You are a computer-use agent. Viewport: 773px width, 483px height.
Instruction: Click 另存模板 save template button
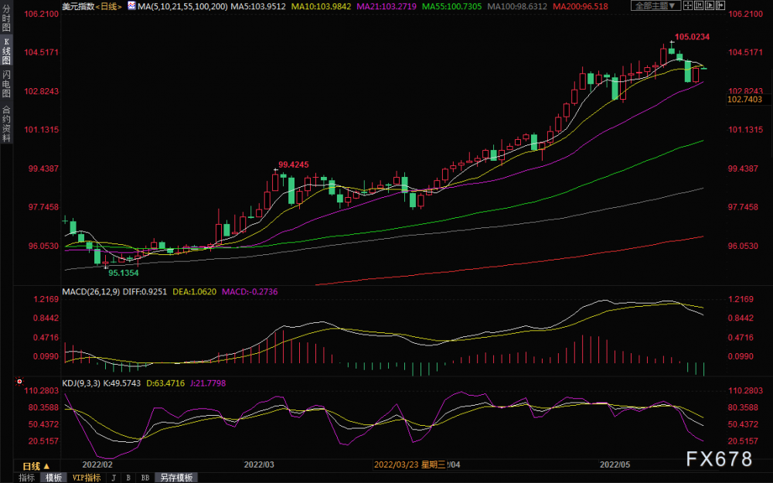176,478
